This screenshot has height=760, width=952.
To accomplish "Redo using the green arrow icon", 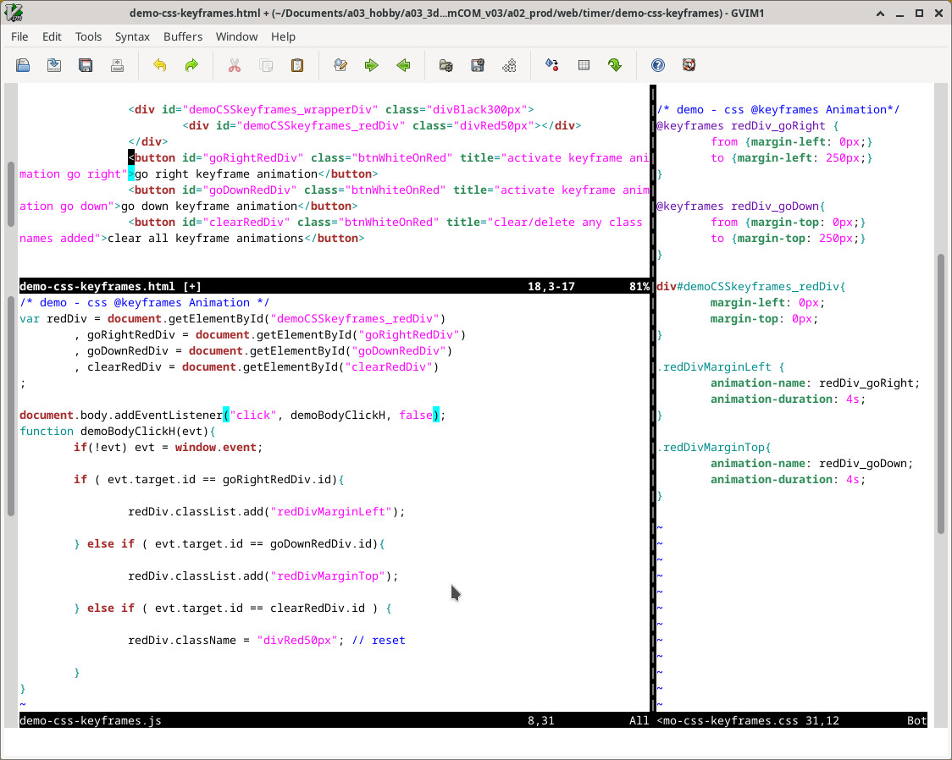I will click(x=191, y=65).
